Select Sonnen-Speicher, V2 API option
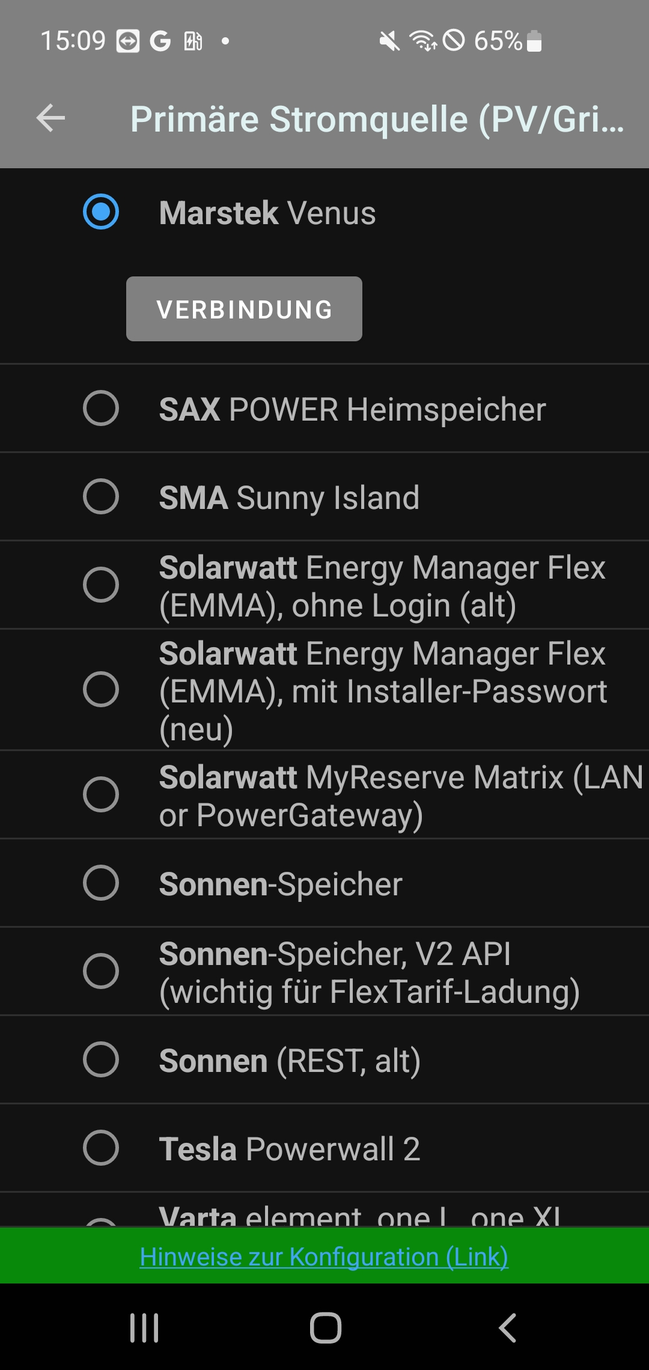The image size is (649, 1370). click(101, 972)
